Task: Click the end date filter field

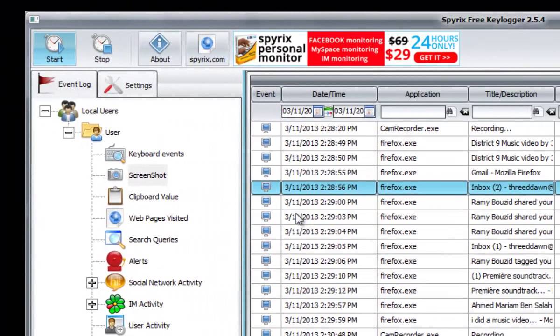Action: click(x=349, y=111)
